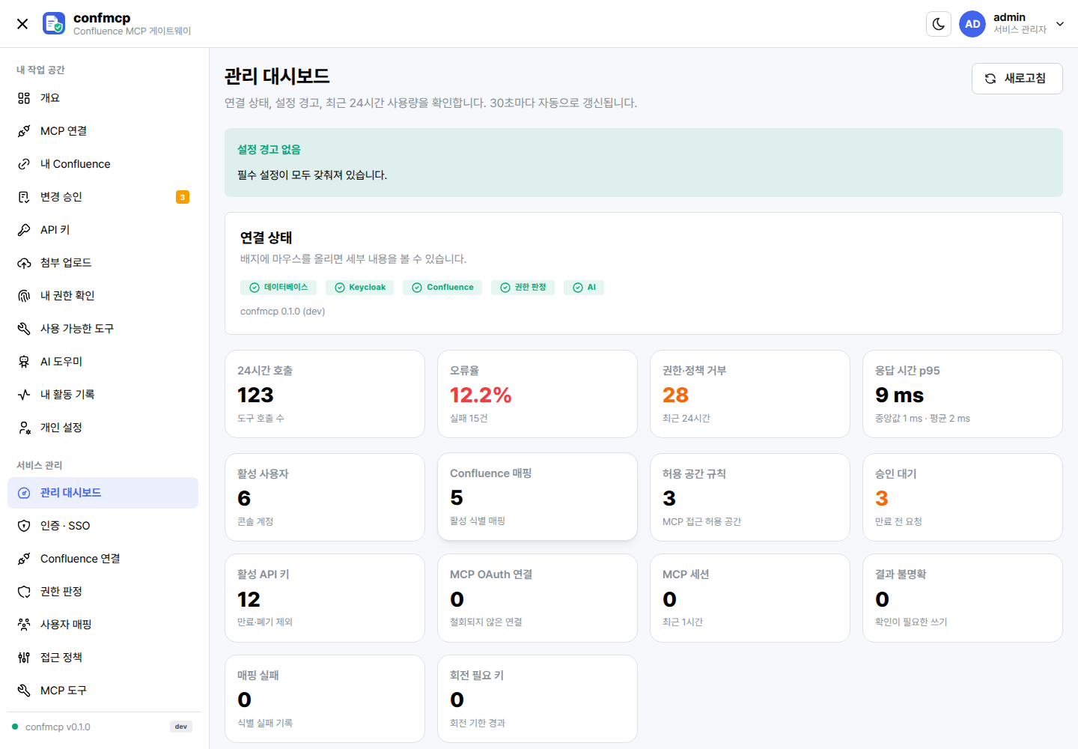
Task: Click the 내 활동 기록 activity icon
Action: pyautogui.click(x=24, y=395)
